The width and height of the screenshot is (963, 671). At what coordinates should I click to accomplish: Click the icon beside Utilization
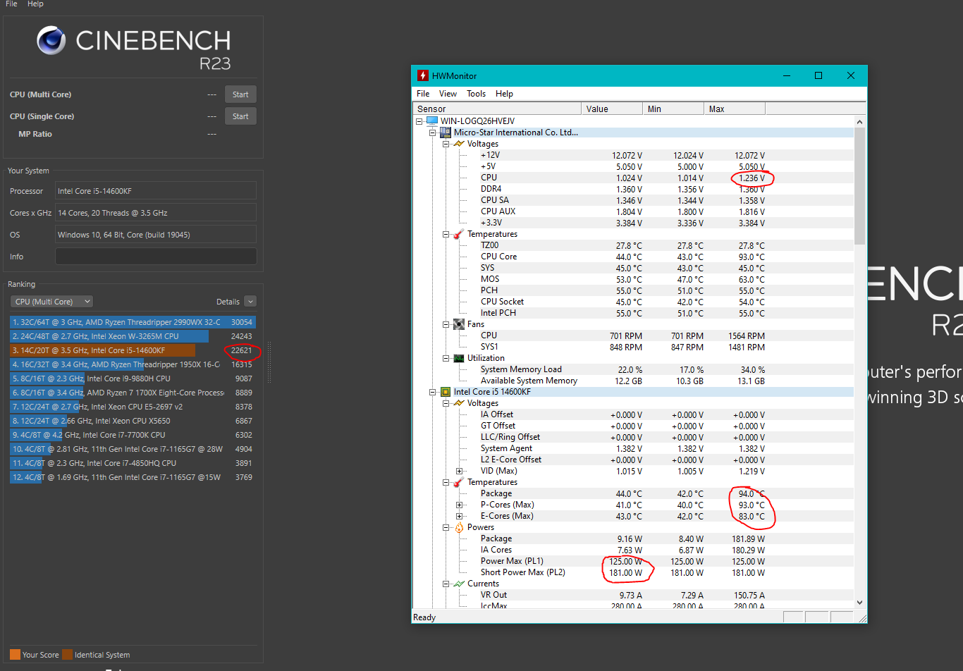coord(459,358)
